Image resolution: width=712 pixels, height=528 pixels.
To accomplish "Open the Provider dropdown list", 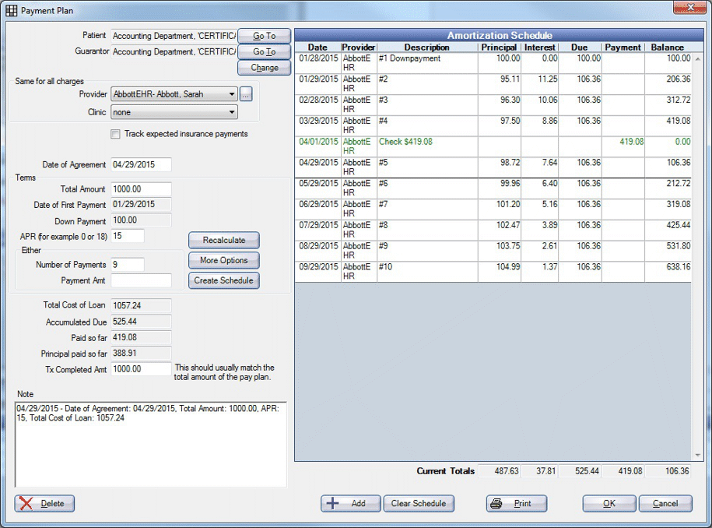I will pos(232,94).
